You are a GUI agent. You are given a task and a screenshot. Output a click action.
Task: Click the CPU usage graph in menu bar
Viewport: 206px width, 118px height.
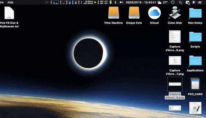coord(56,2)
